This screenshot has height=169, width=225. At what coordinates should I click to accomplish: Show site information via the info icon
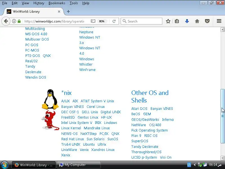[x=14, y=21]
